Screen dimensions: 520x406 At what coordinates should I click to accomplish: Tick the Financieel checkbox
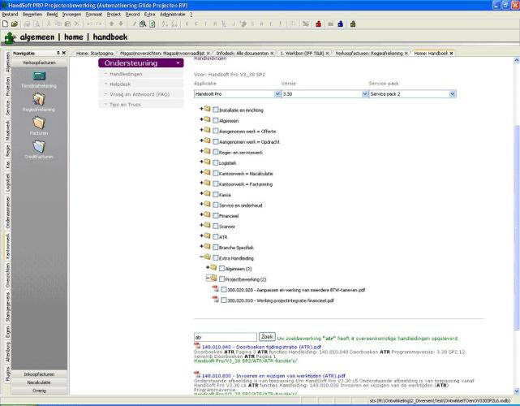(x=216, y=216)
